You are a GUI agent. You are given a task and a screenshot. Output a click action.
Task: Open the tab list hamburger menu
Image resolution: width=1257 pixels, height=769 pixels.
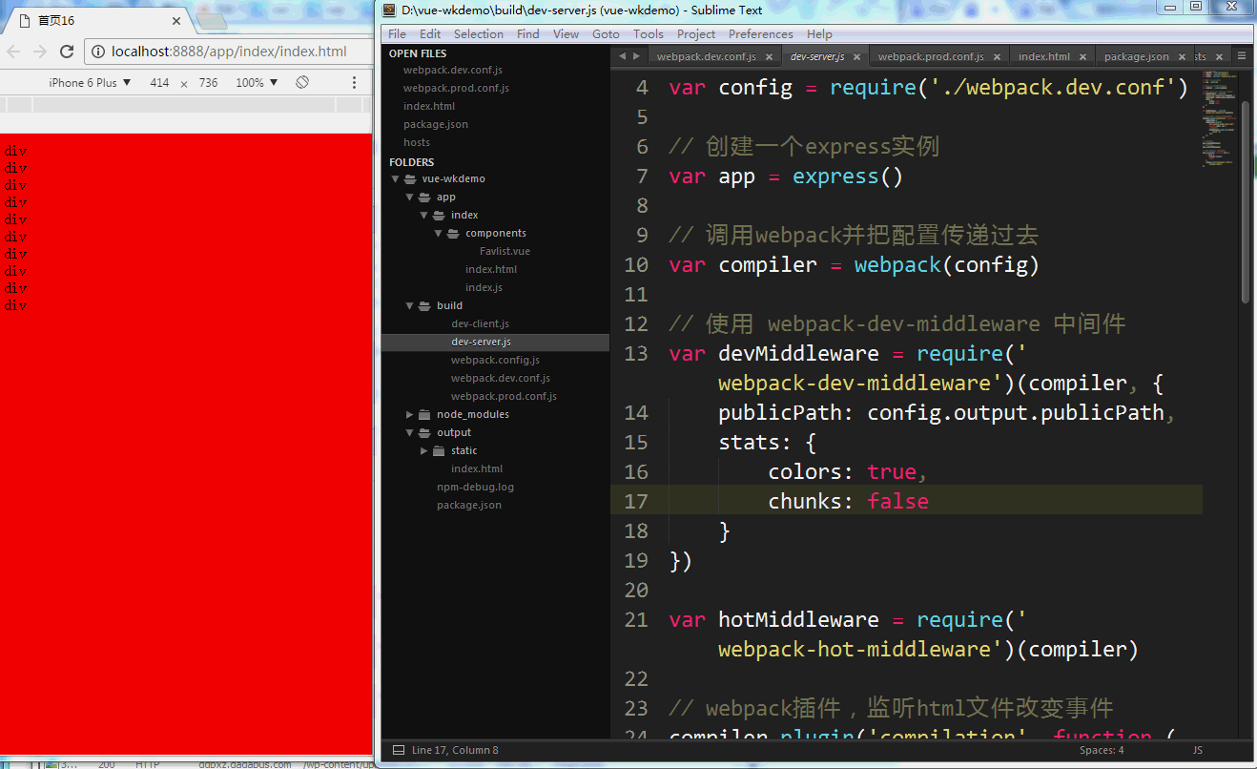pos(1241,56)
